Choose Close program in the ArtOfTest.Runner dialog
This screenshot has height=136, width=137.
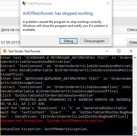94,41
